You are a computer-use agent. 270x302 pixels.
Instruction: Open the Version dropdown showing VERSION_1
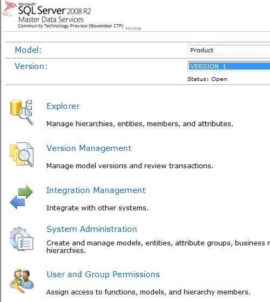pos(229,66)
